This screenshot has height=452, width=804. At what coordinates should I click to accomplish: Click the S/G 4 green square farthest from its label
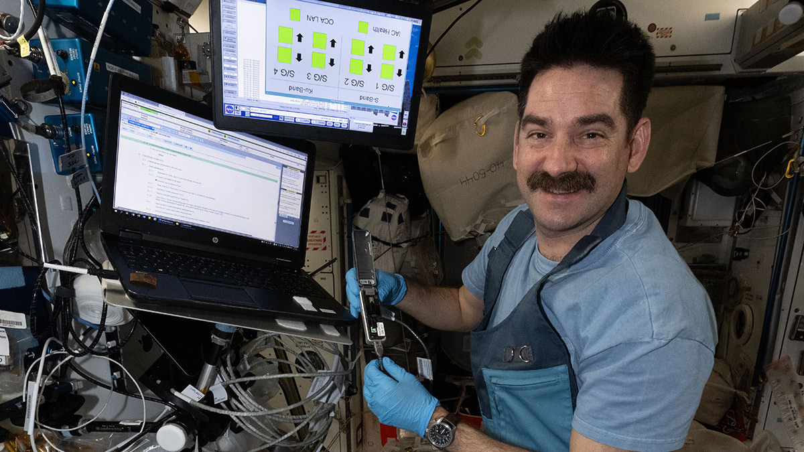pyautogui.click(x=285, y=35)
